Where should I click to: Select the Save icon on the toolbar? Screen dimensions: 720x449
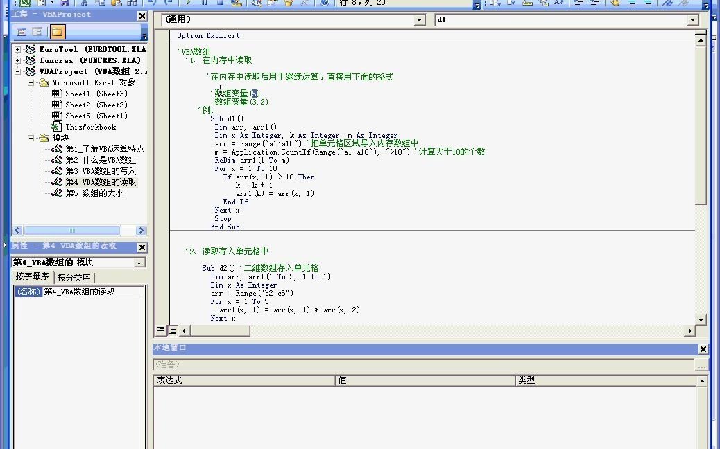(65, 4)
